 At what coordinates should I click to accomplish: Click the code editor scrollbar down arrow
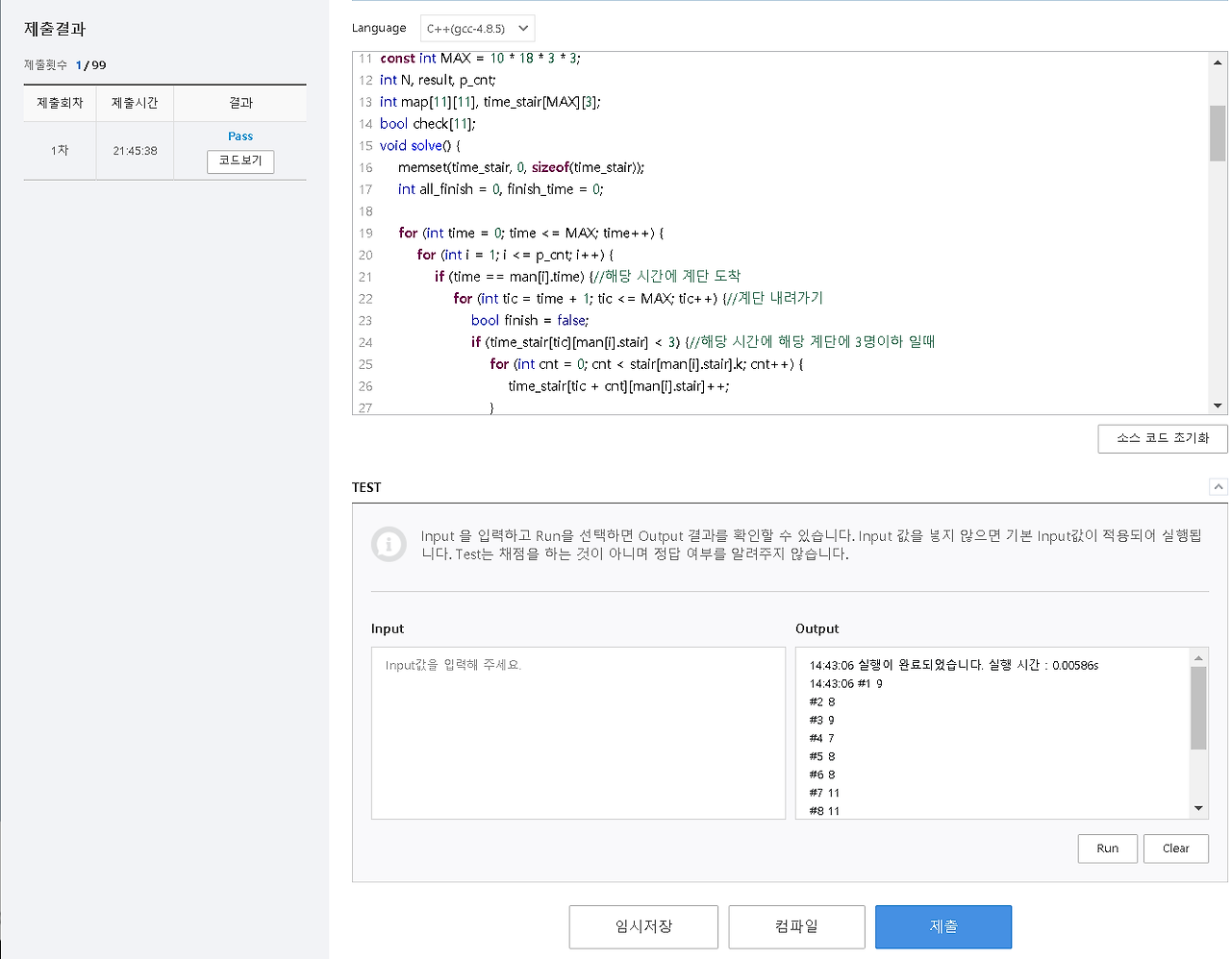coord(1217,405)
